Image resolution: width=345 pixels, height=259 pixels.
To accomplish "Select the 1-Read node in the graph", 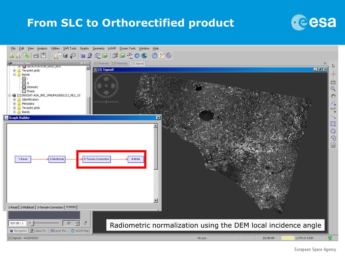I will point(23,159).
